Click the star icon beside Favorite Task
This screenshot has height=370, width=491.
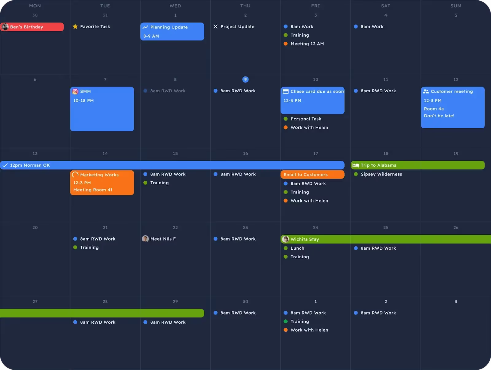75,27
